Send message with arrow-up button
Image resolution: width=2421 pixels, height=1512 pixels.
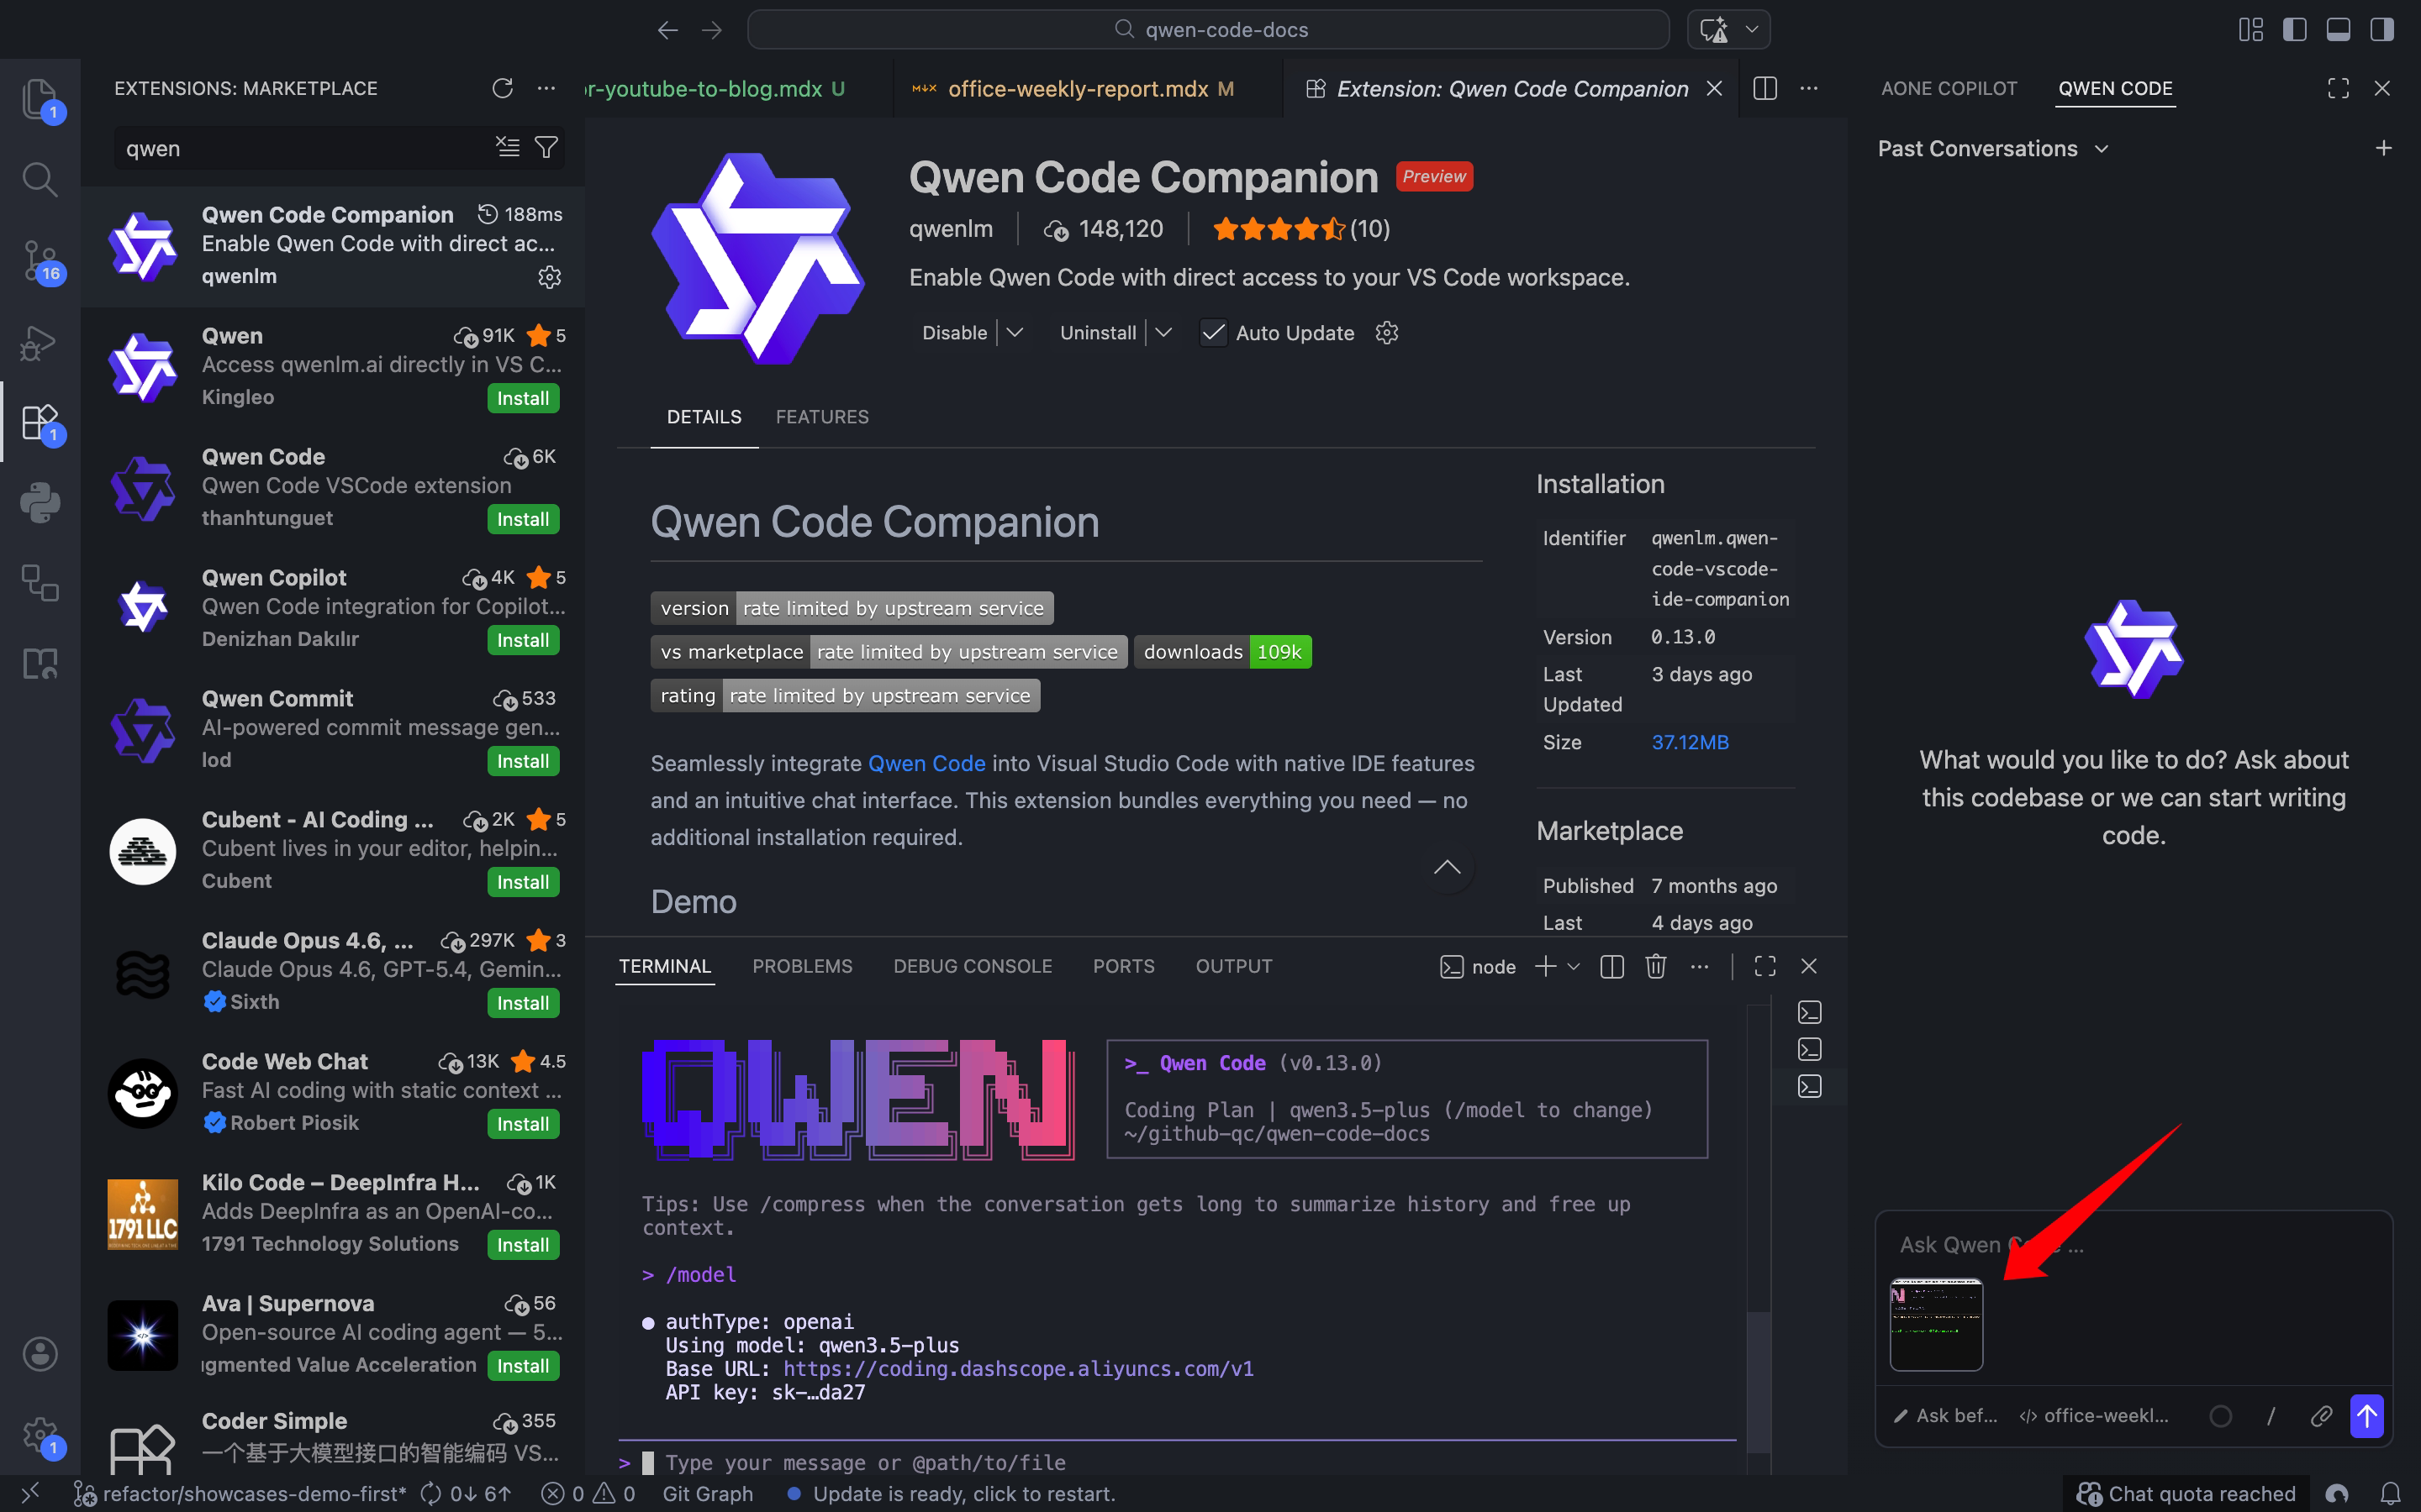pos(2367,1416)
